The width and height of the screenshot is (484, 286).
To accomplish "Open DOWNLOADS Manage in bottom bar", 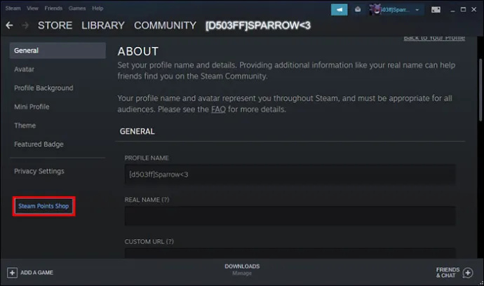I will [x=242, y=269].
